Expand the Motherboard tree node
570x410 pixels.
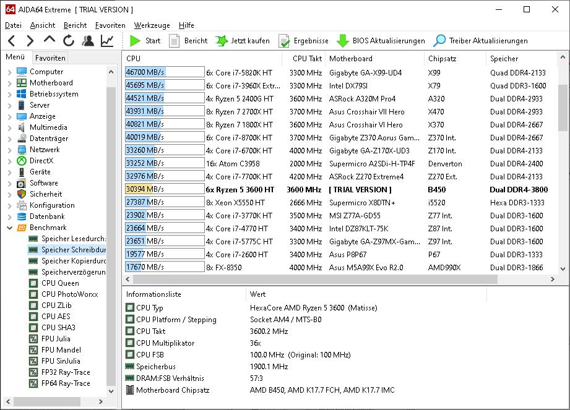pos(10,83)
